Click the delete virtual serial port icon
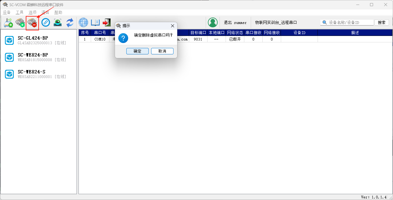The width and height of the screenshot is (393, 200). point(32,23)
